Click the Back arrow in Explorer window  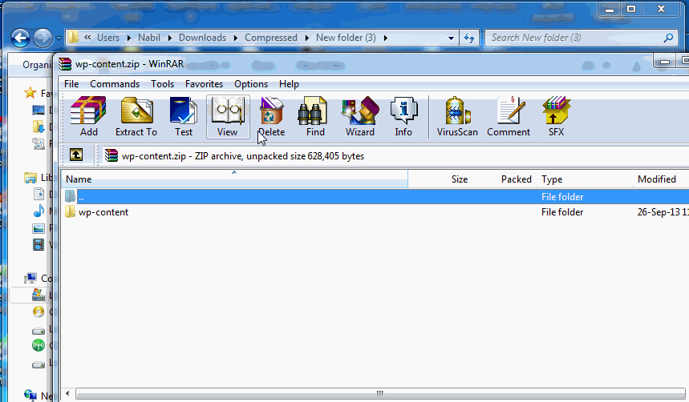20,38
